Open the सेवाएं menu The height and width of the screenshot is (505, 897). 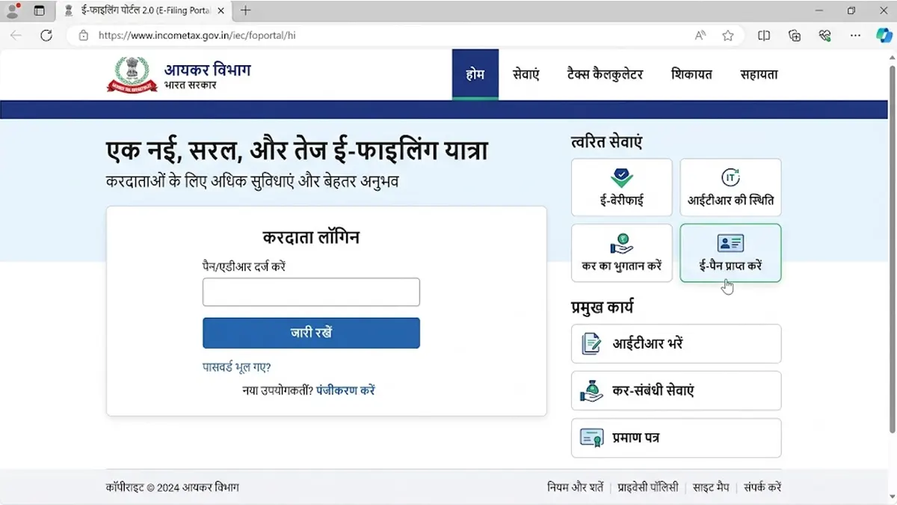(x=526, y=74)
